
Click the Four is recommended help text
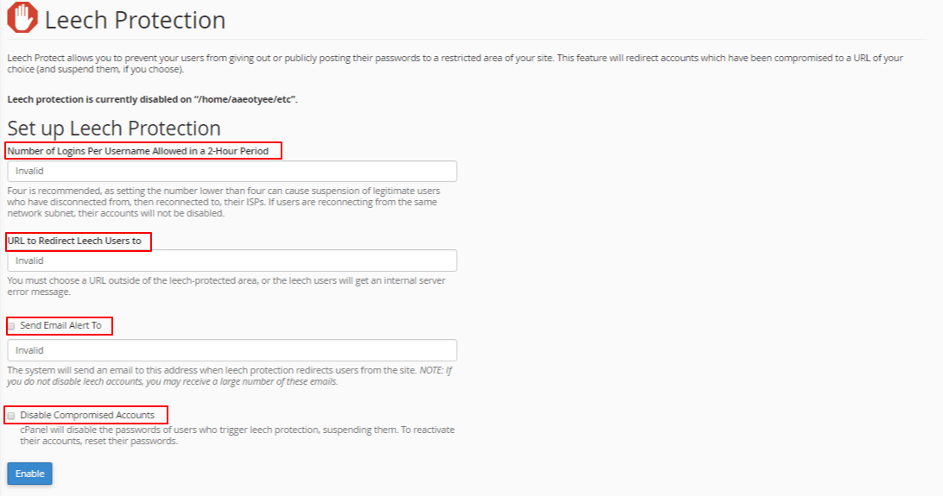point(224,202)
